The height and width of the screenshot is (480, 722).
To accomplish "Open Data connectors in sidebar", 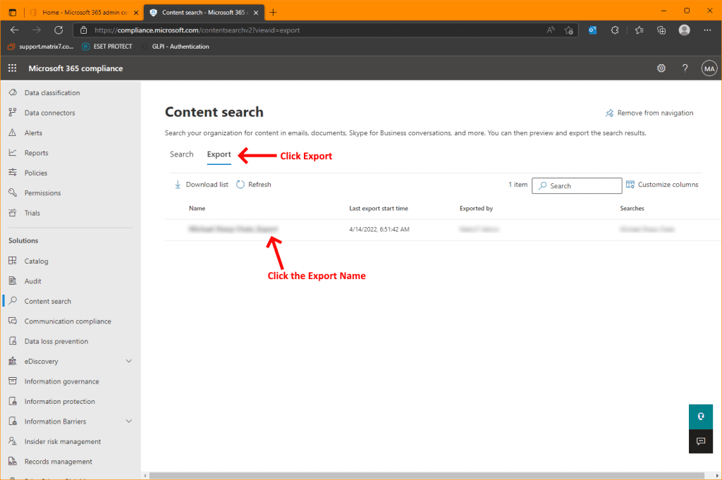I will point(50,113).
